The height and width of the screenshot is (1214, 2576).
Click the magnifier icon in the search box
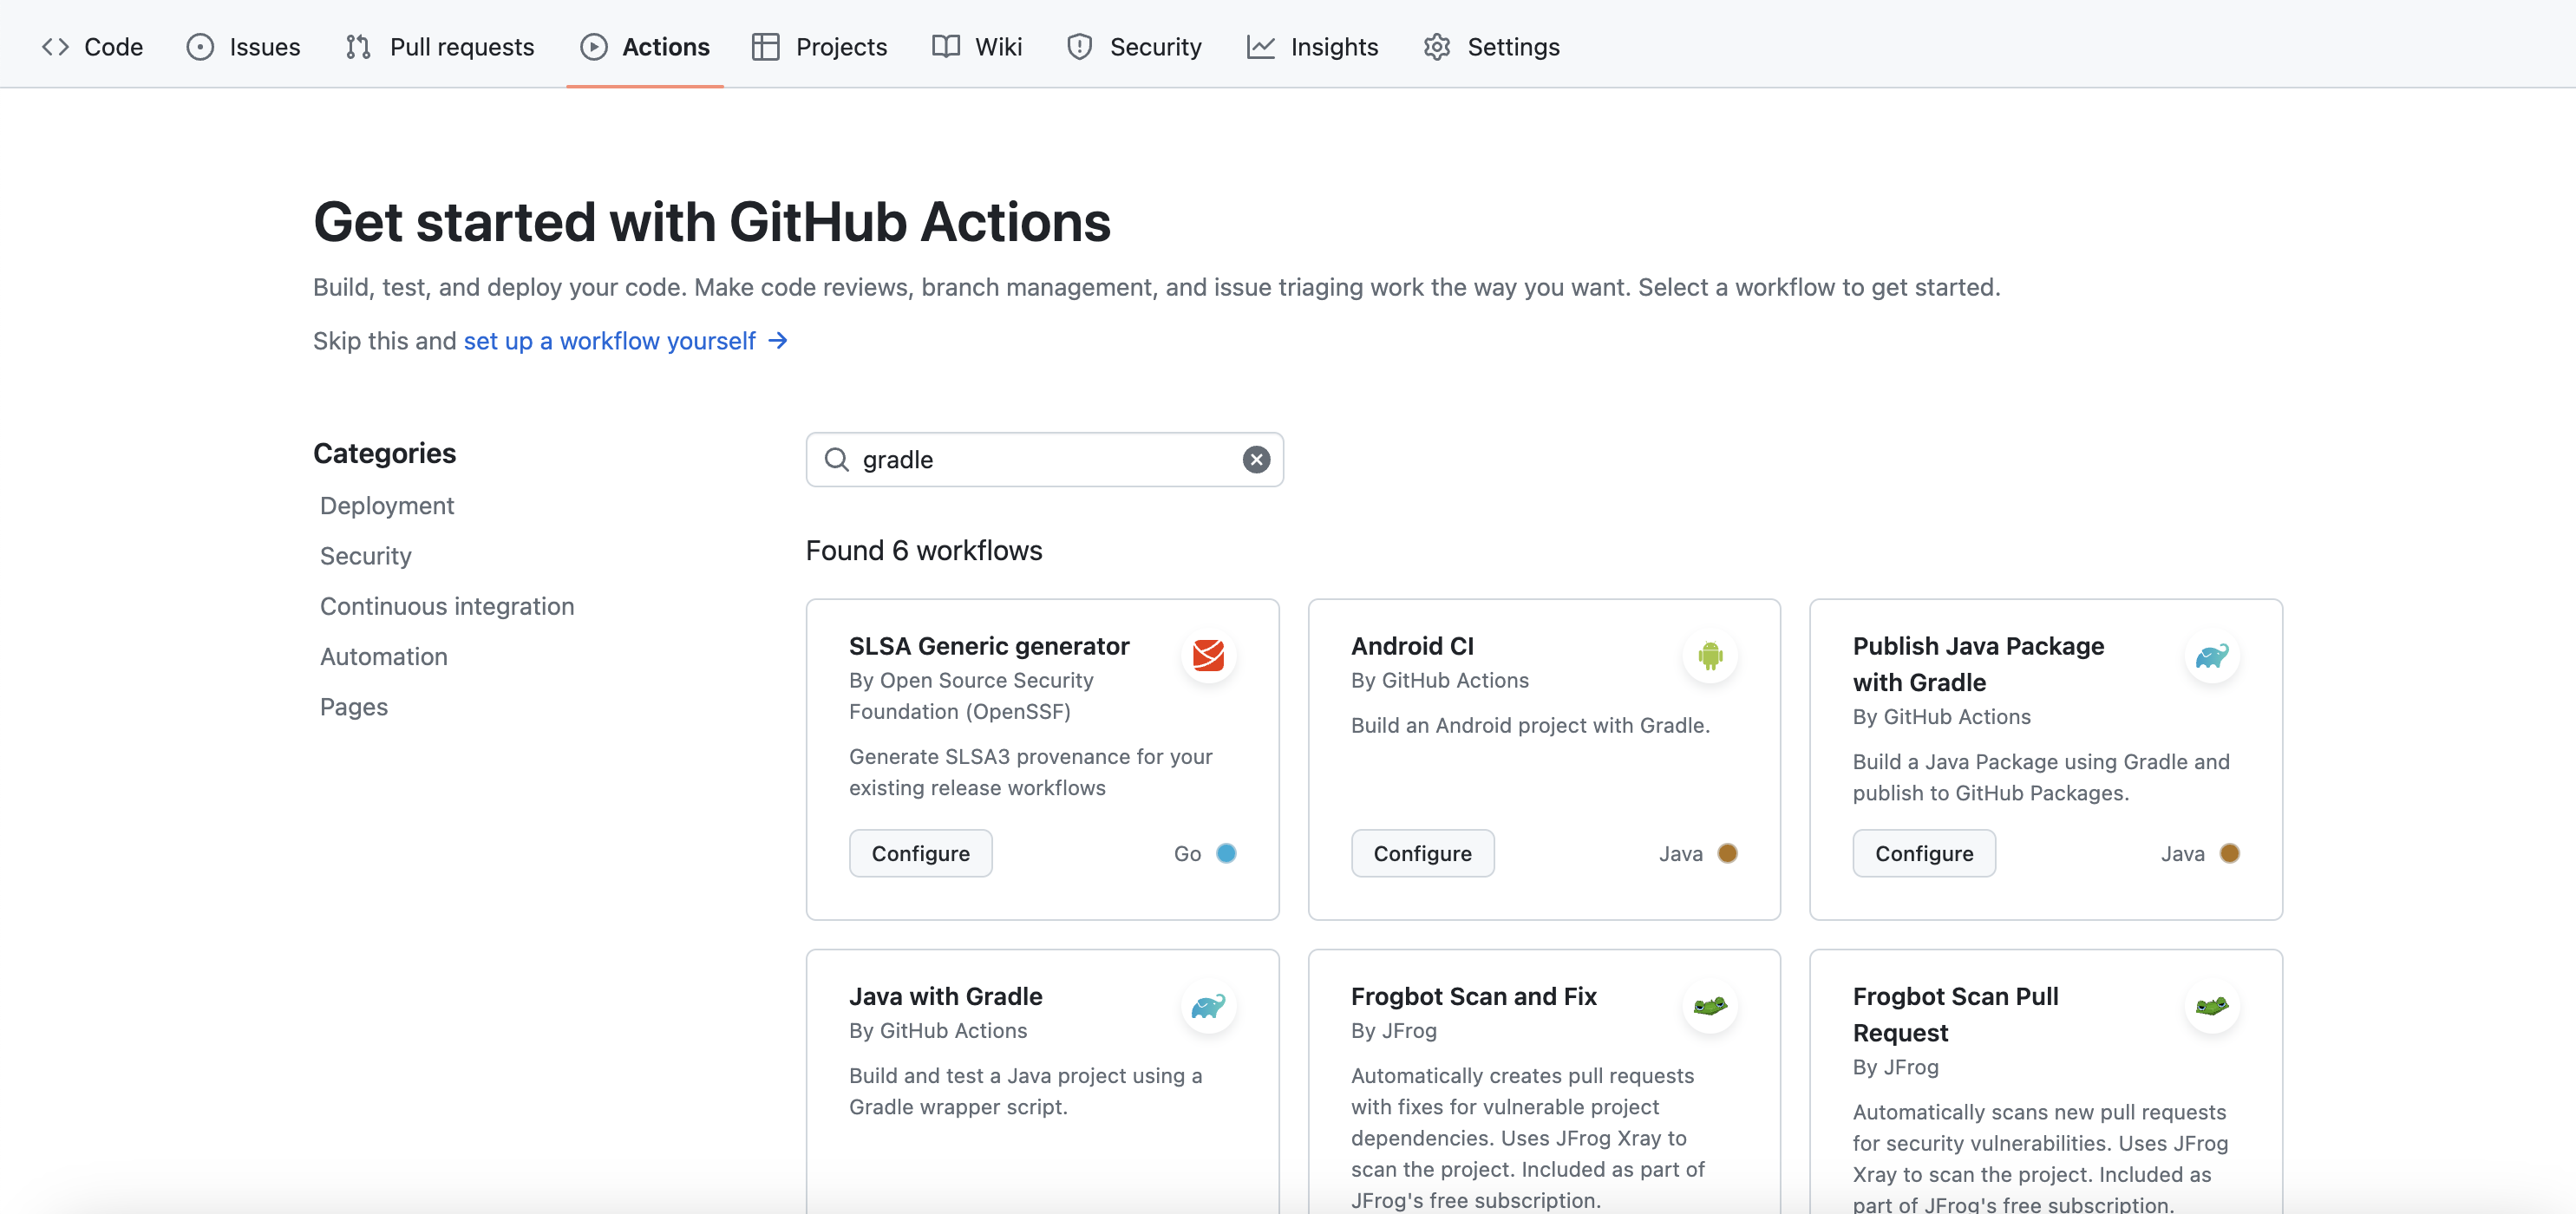point(836,459)
